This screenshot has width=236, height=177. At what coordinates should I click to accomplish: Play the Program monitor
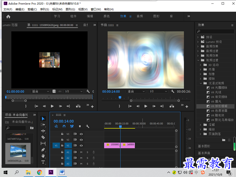pos(146,106)
